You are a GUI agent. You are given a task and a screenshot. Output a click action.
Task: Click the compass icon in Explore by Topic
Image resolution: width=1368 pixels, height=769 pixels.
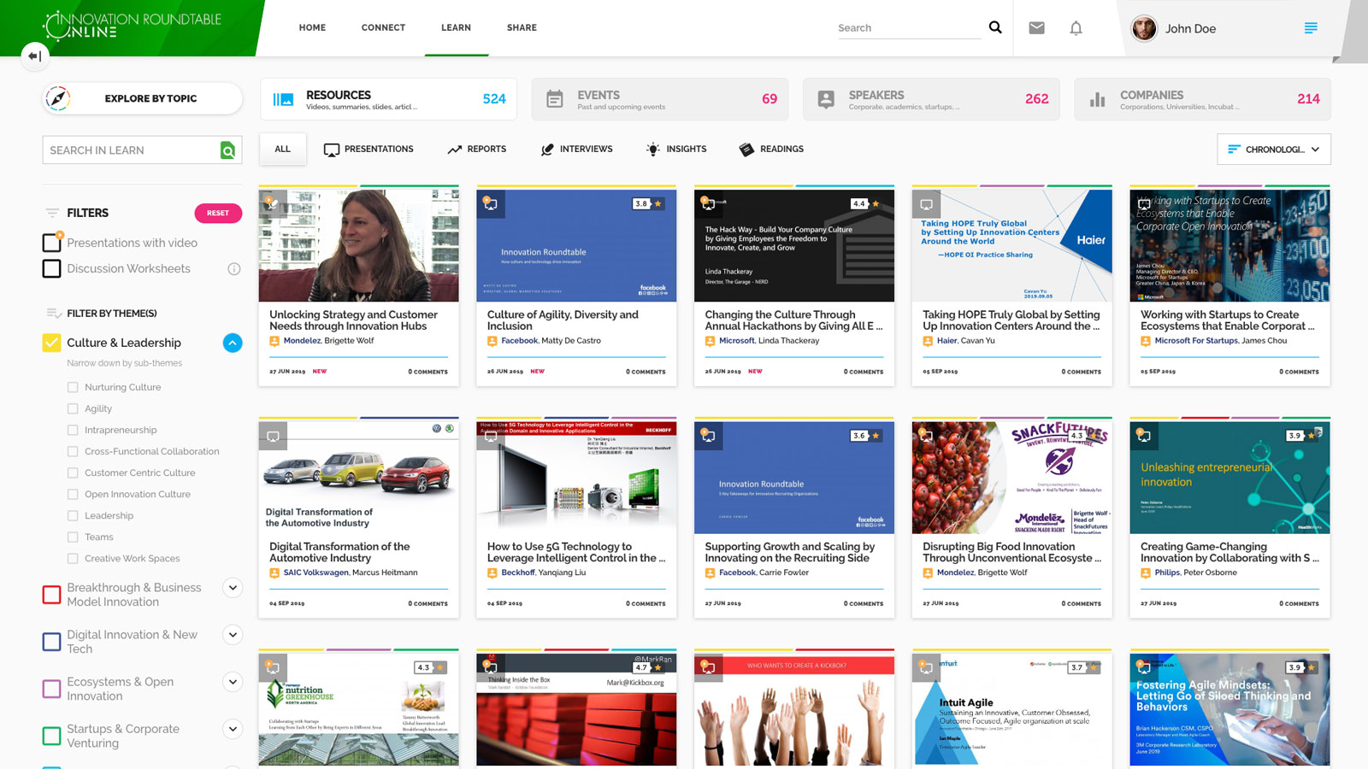[58, 98]
